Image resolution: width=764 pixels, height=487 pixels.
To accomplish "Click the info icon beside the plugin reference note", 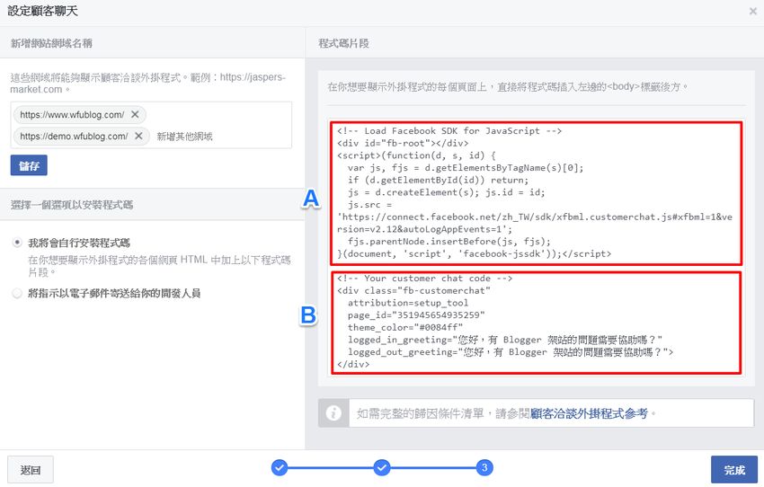I will pyautogui.click(x=333, y=413).
